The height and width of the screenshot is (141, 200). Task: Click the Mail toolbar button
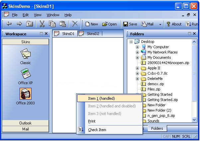pos(147,24)
